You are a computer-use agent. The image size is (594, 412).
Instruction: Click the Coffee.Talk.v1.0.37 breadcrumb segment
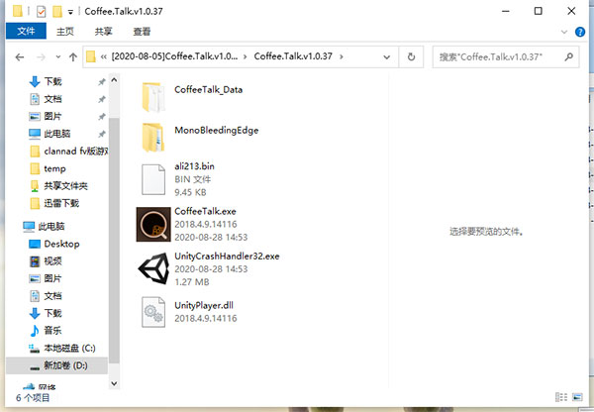point(293,56)
